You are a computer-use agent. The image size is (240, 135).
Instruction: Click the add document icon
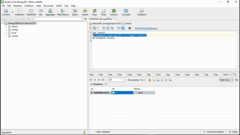click(x=154, y=80)
